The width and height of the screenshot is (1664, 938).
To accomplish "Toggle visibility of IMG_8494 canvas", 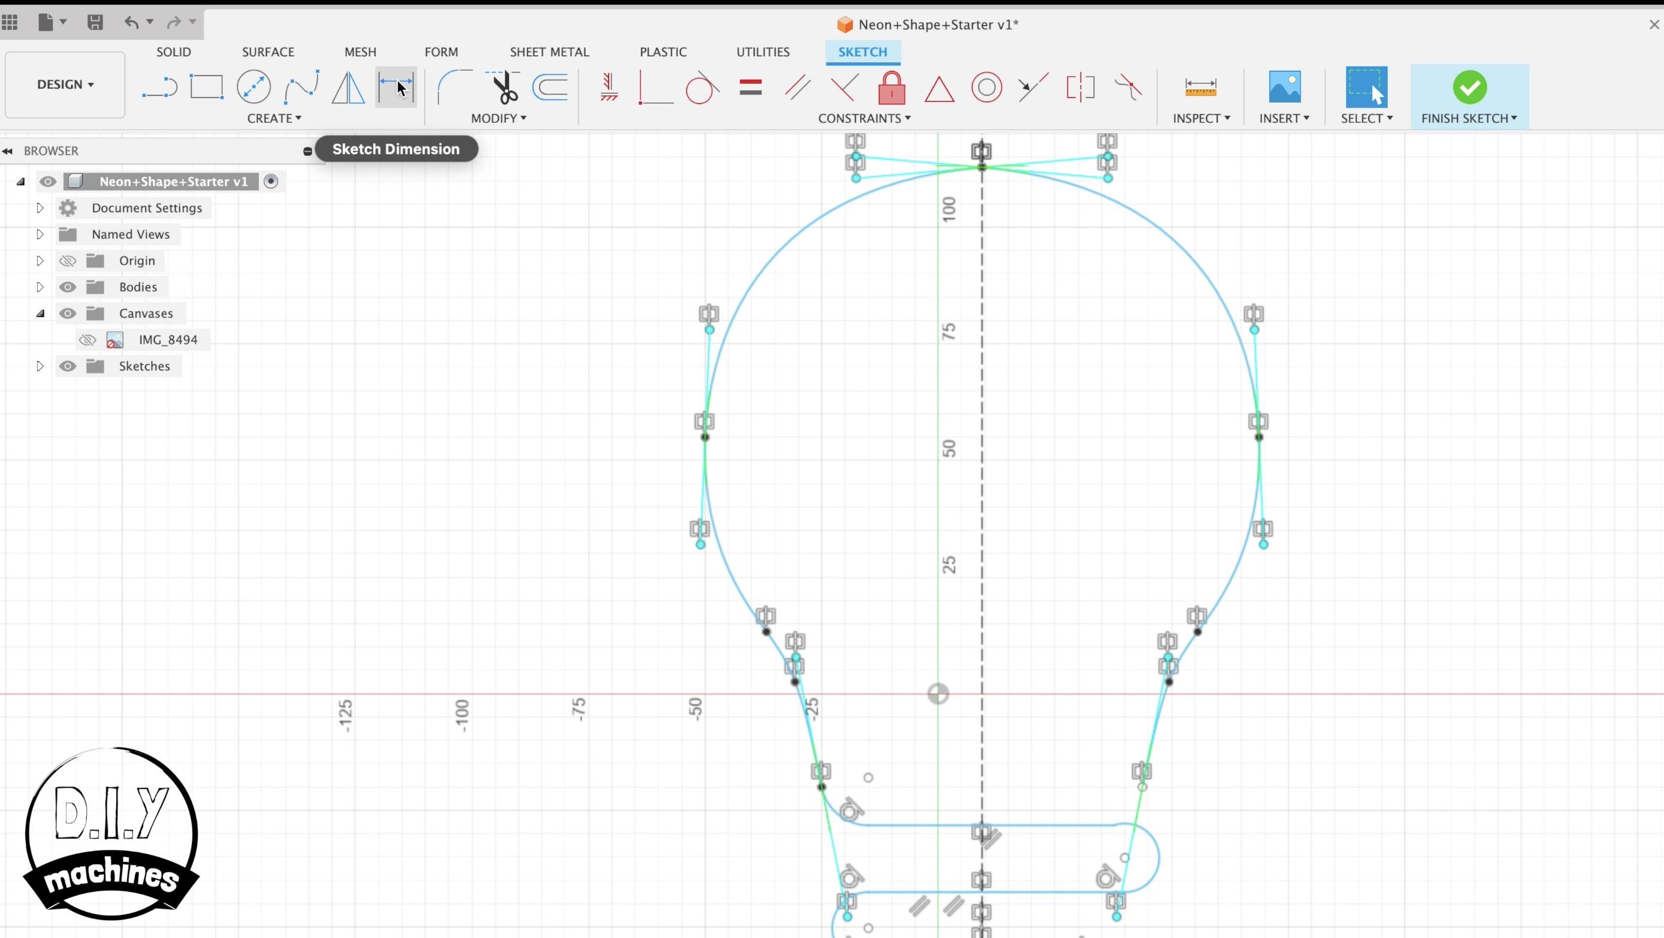I will pos(88,340).
